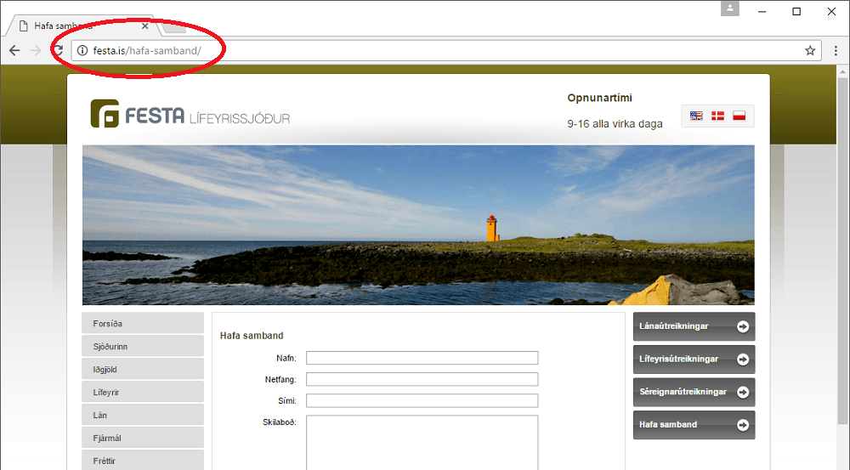The image size is (850, 470).
Task: Click the lighthouse banner image
Action: point(418,225)
